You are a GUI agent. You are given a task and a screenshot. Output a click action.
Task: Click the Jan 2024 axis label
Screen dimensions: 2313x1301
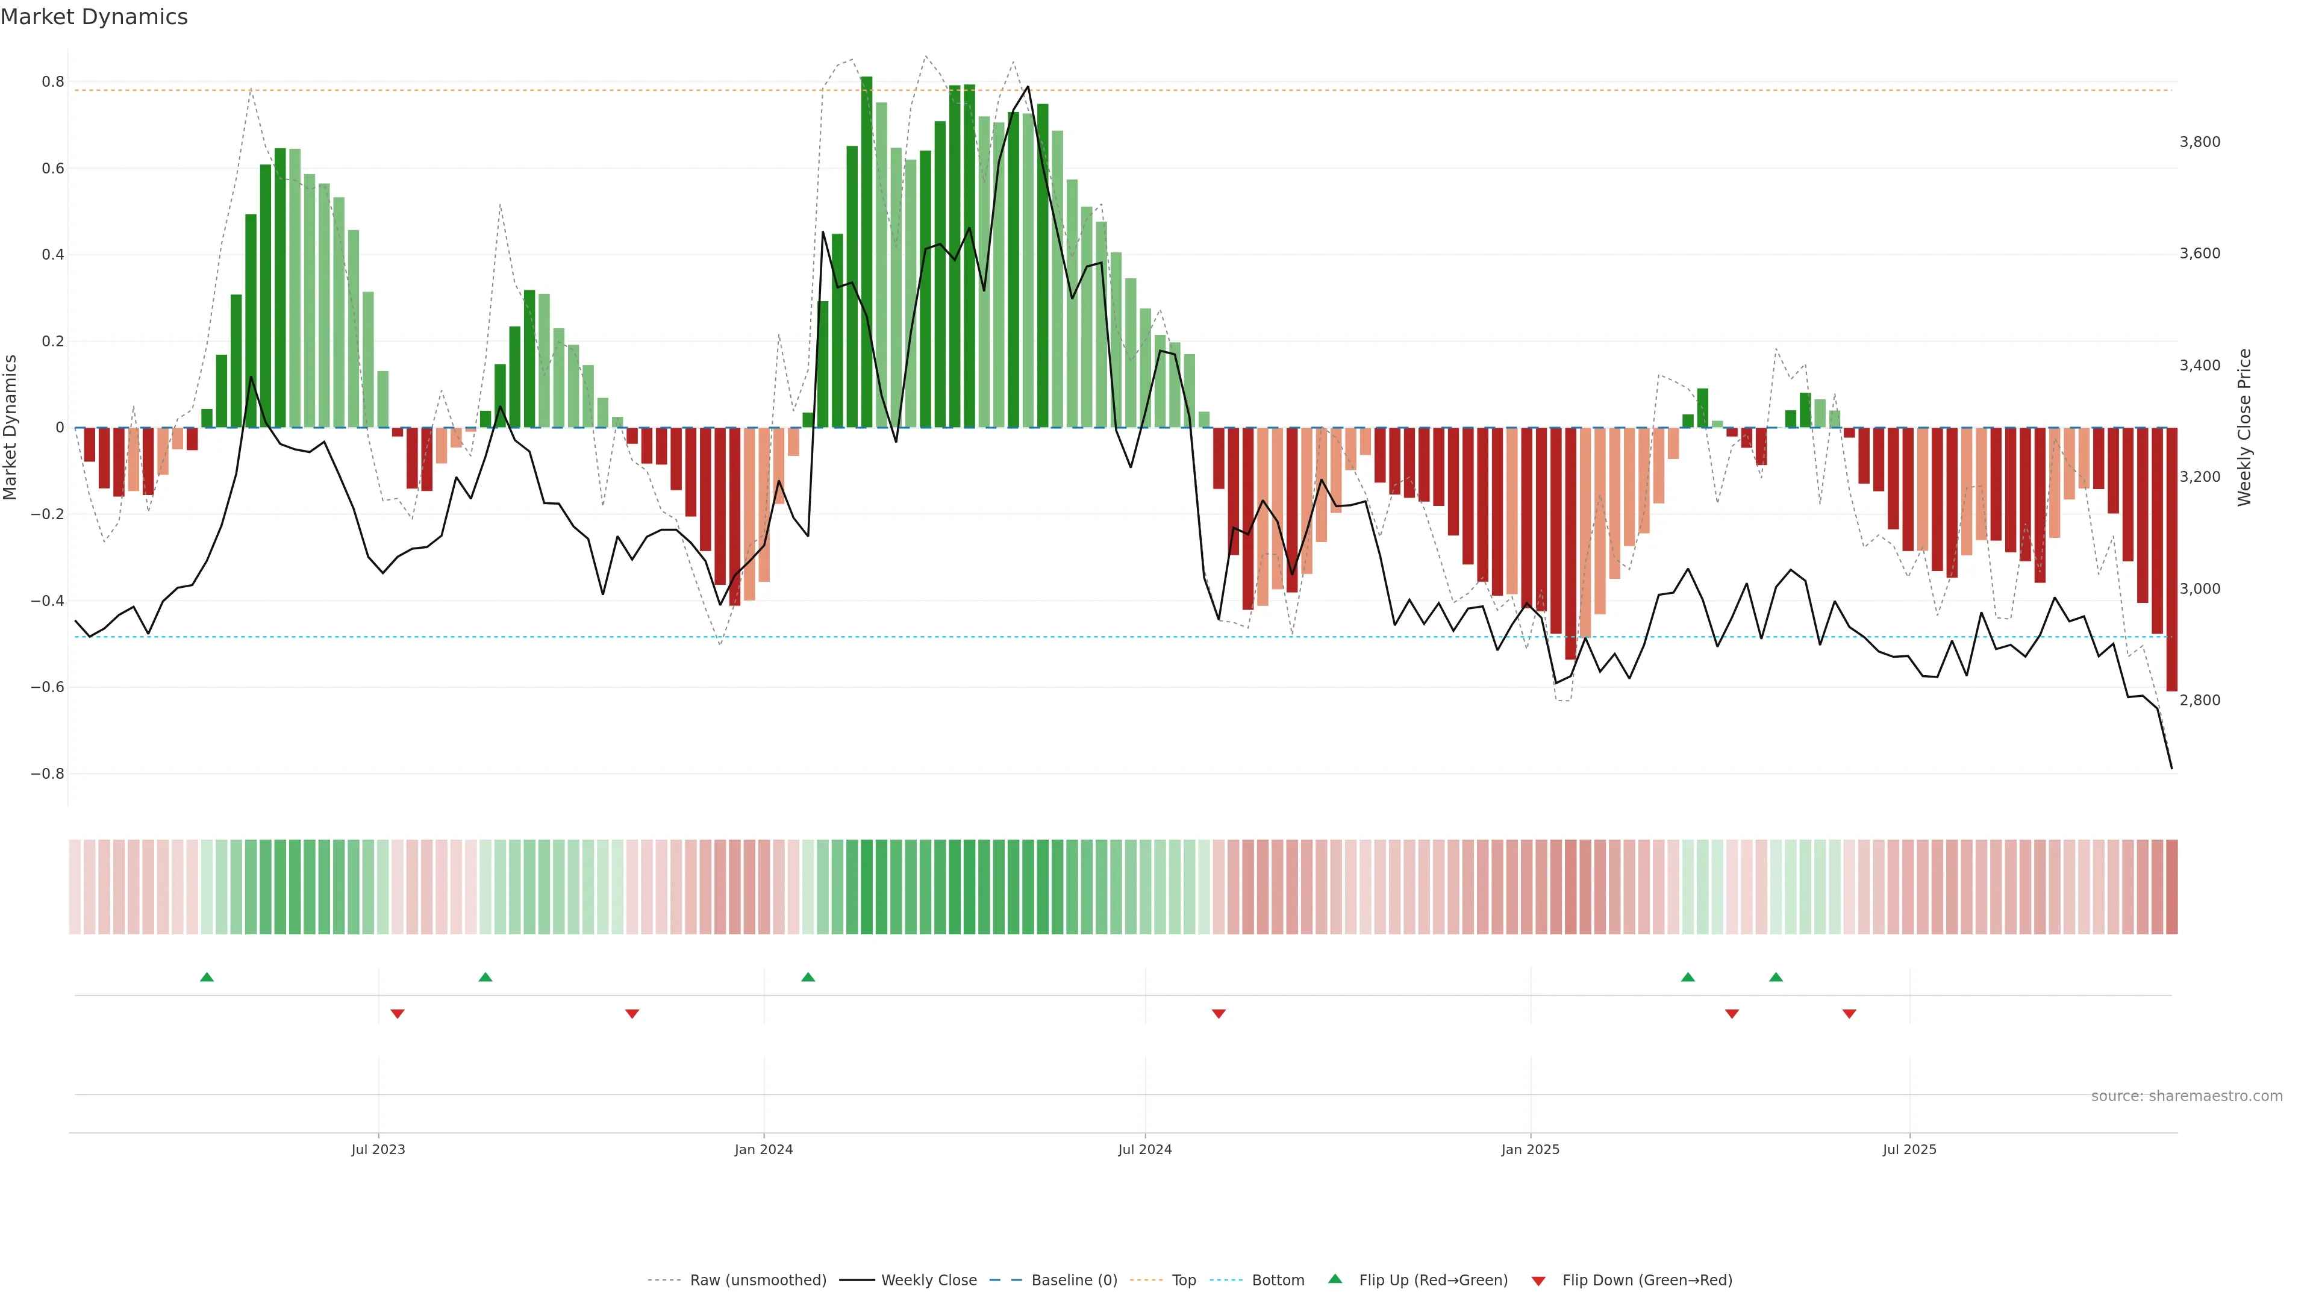(x=763, y=1149)
